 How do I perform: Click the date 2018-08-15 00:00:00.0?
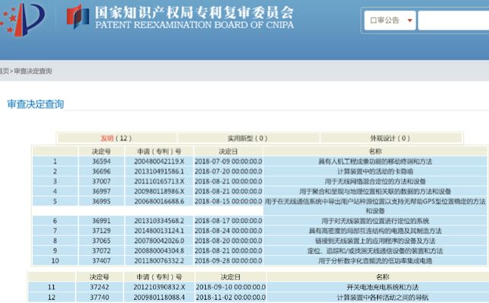click(x=228, y=201)
